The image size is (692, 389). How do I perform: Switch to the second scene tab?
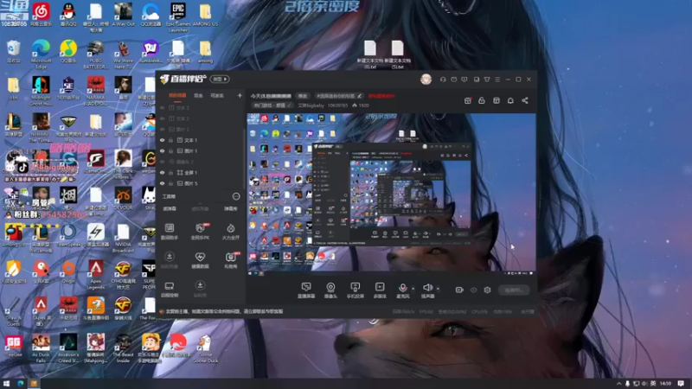pyautogui.click(x=199, y=95)
